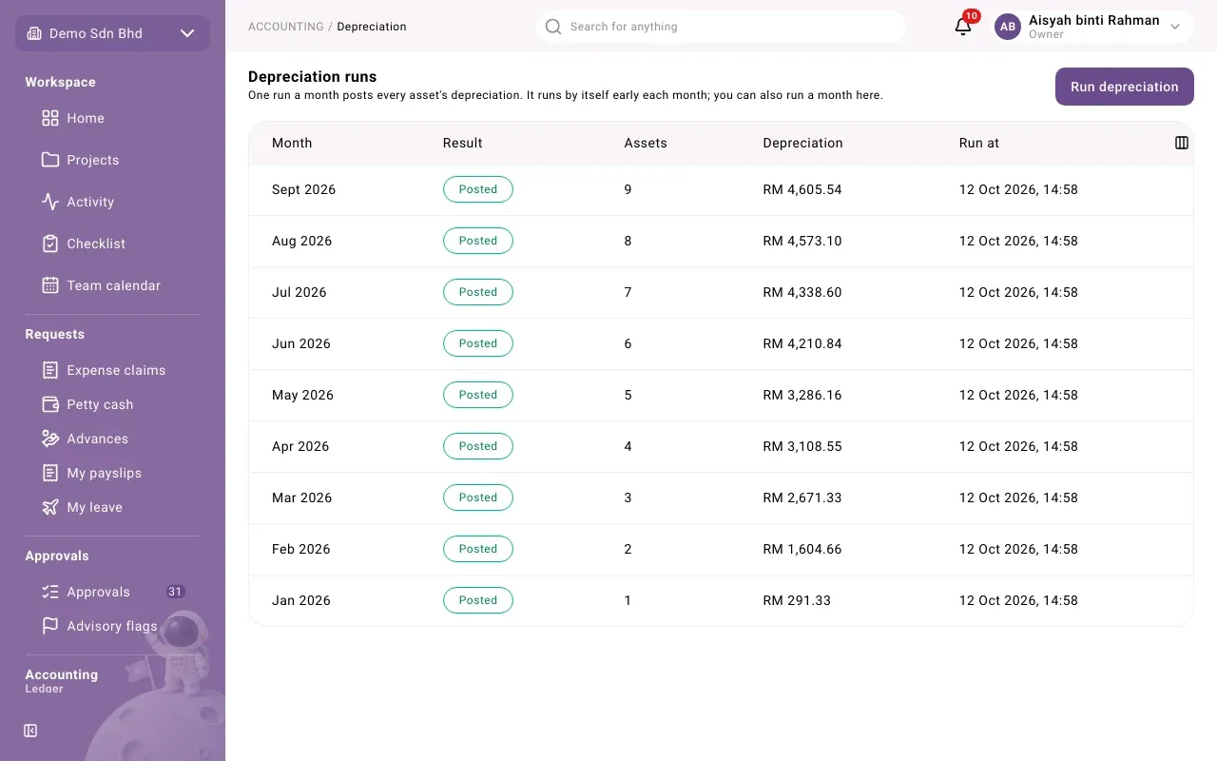Click the Run at column header
Screen dimensions: 1217x761
(x=979, y=143)
